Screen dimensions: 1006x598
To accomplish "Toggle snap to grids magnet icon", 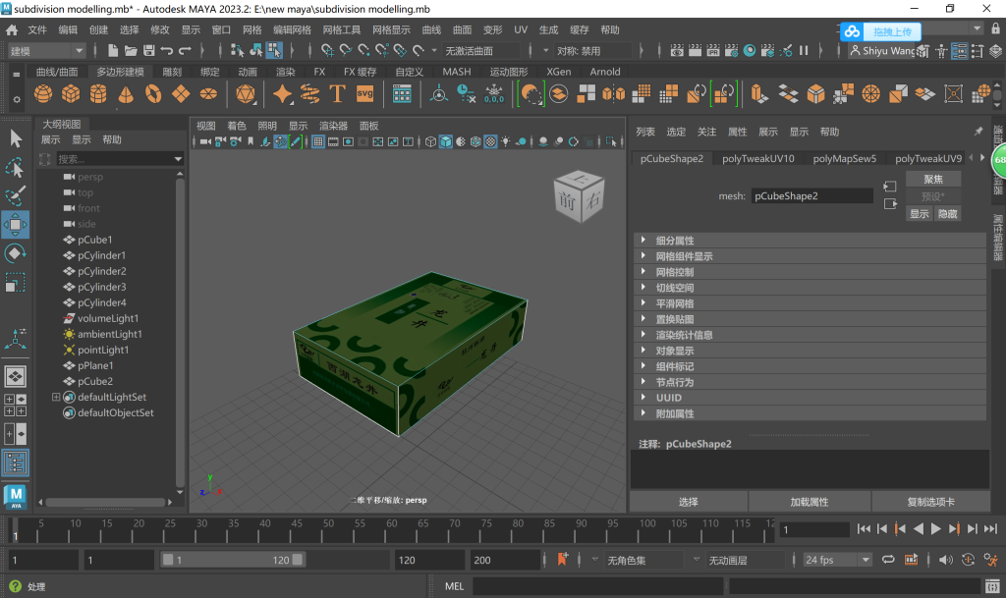I will 327,51.
